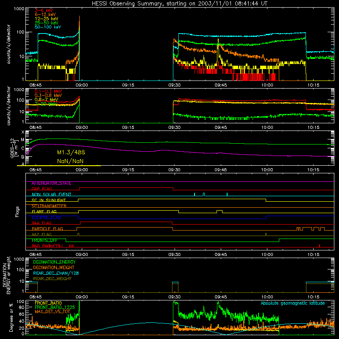339x339 pixels.
Task: Click the cyan decimation step at 09:30
Action: tap(175, 282)
